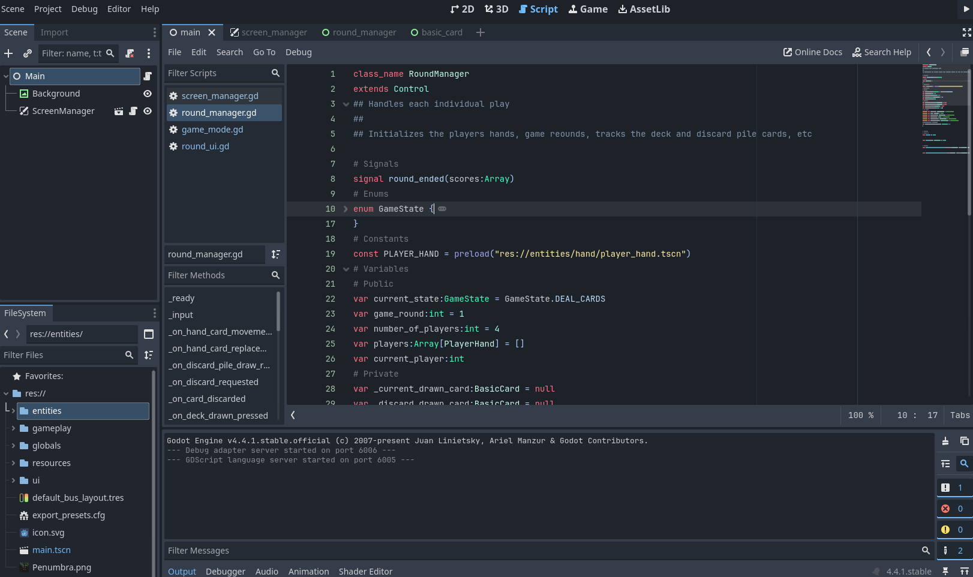973x577 pixels.
Task: Click Search Help button
Action: (881, 52)
